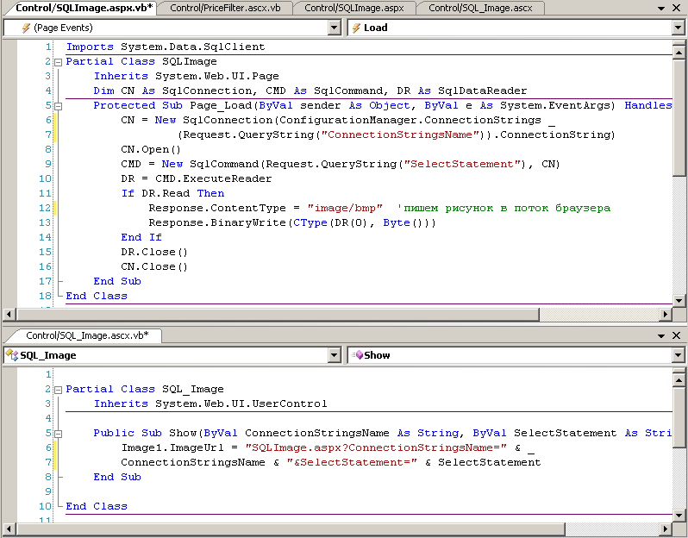Click the "Handles" keyword on line 5
The height and width of the screenshot is (538, 688).
[648, 105]
